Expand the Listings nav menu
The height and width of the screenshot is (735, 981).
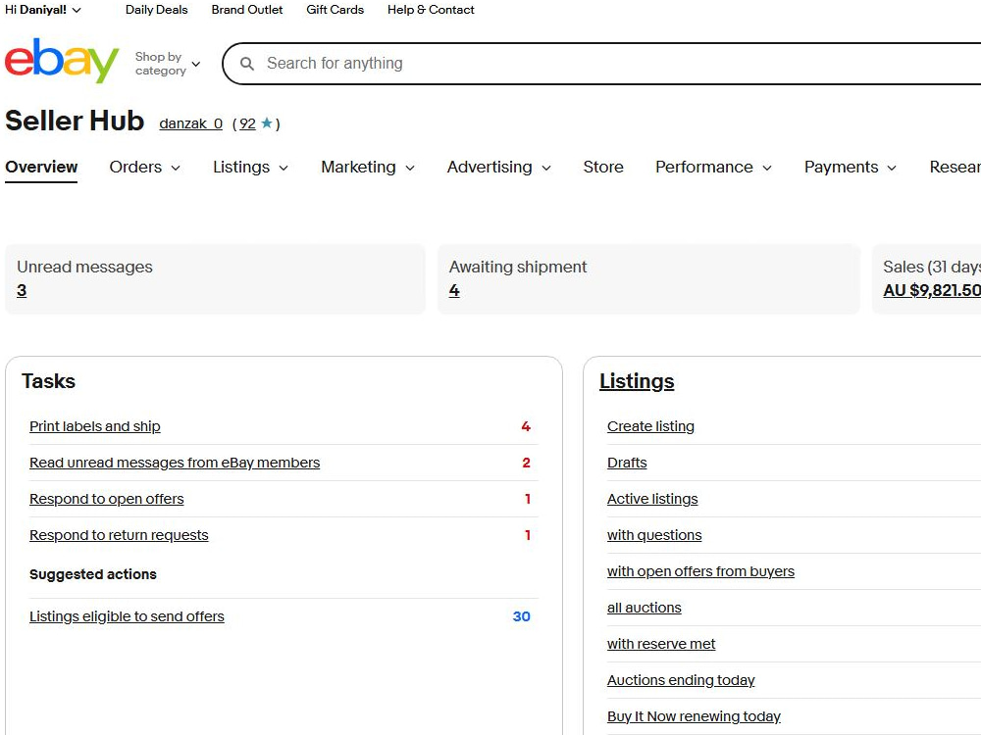click(250, 167)
